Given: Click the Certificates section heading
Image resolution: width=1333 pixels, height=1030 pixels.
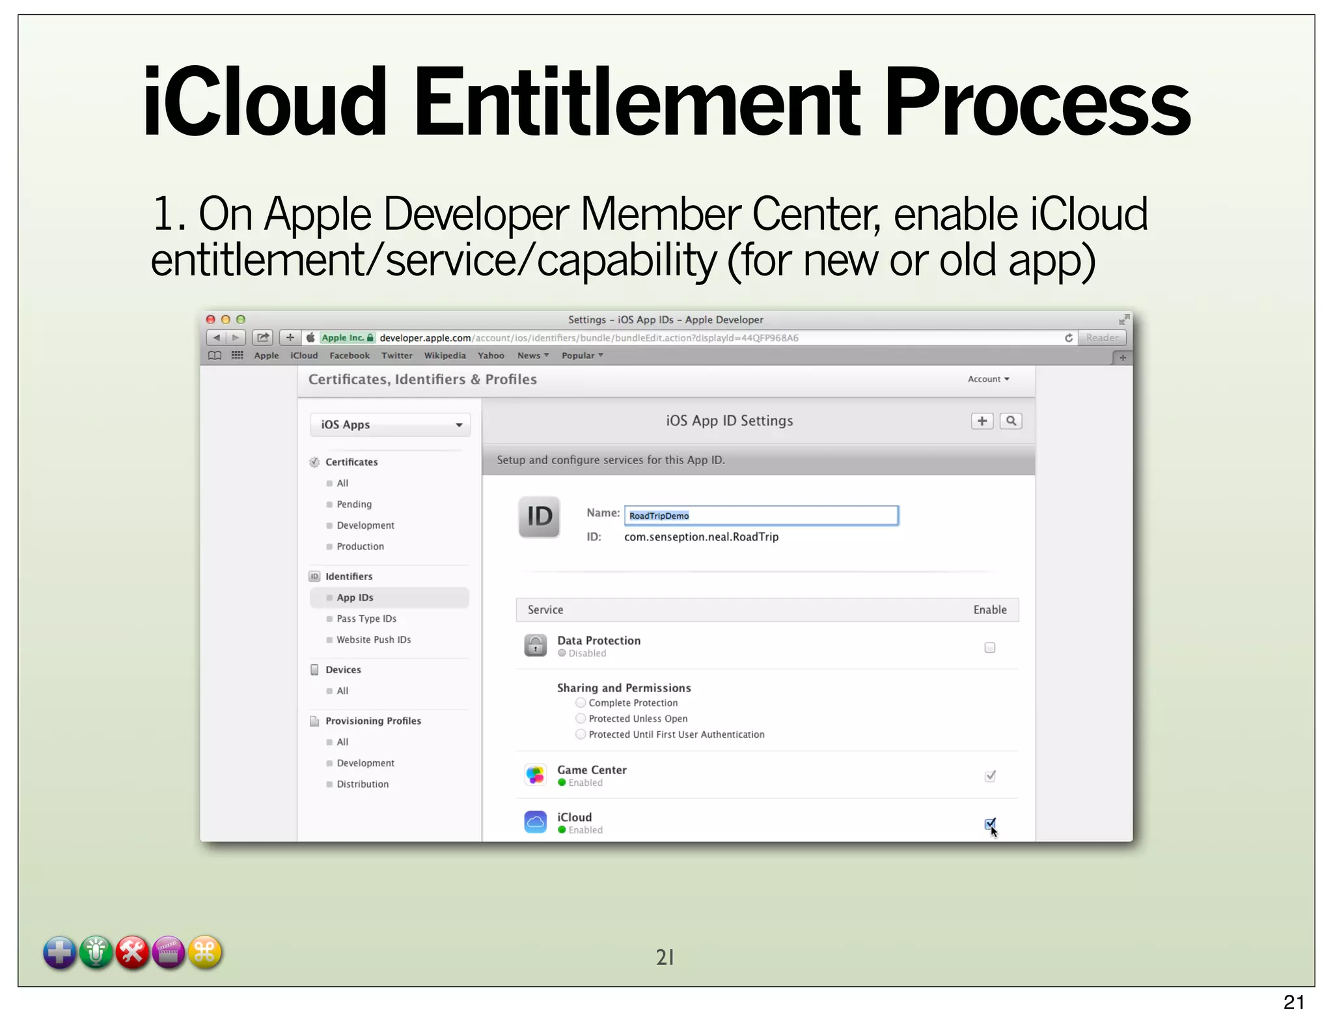Looking at the screenshot, I should point(351,462).
